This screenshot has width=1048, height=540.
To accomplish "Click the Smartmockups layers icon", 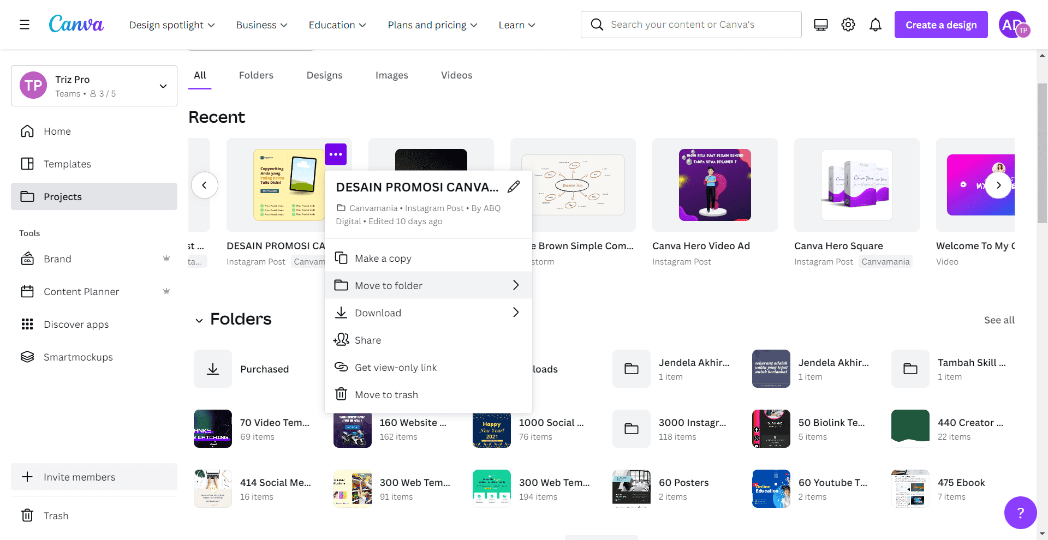I will (27, 357).
